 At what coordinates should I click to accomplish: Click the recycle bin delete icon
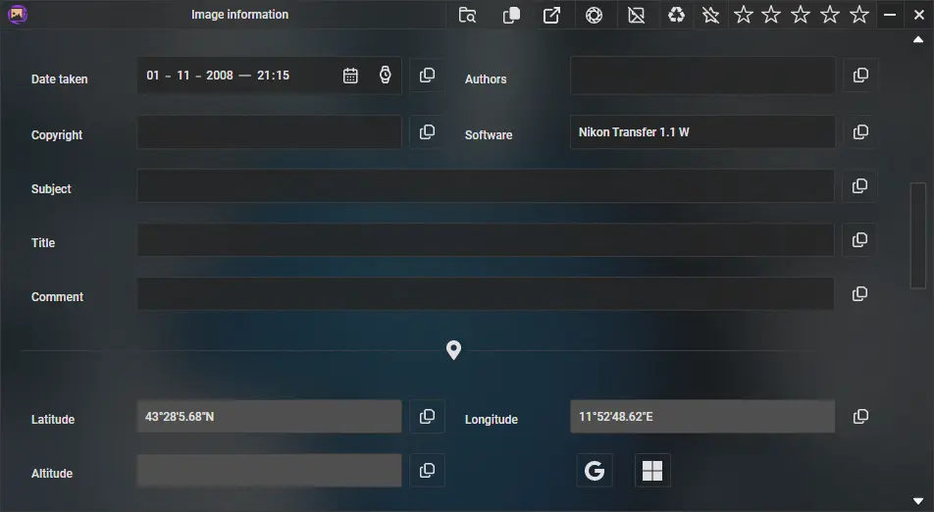[x=677, y=15]
